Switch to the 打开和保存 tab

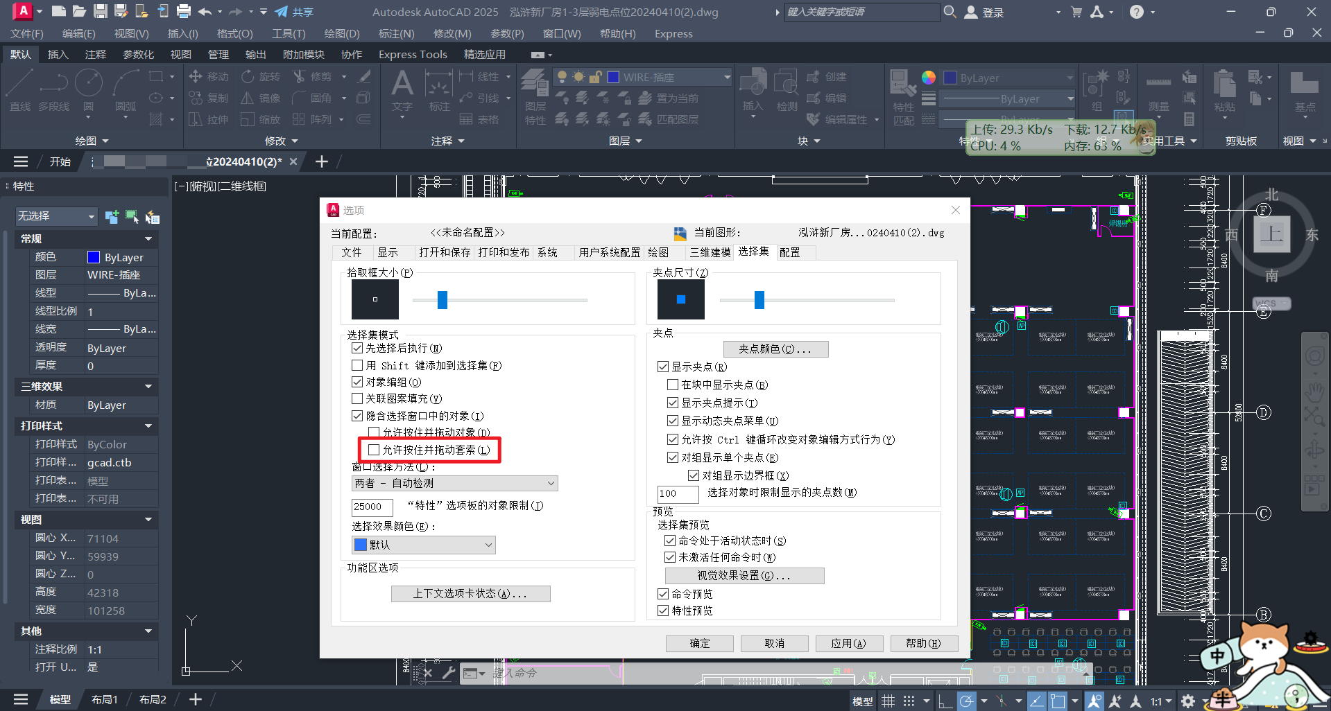[x=445, y=252]
